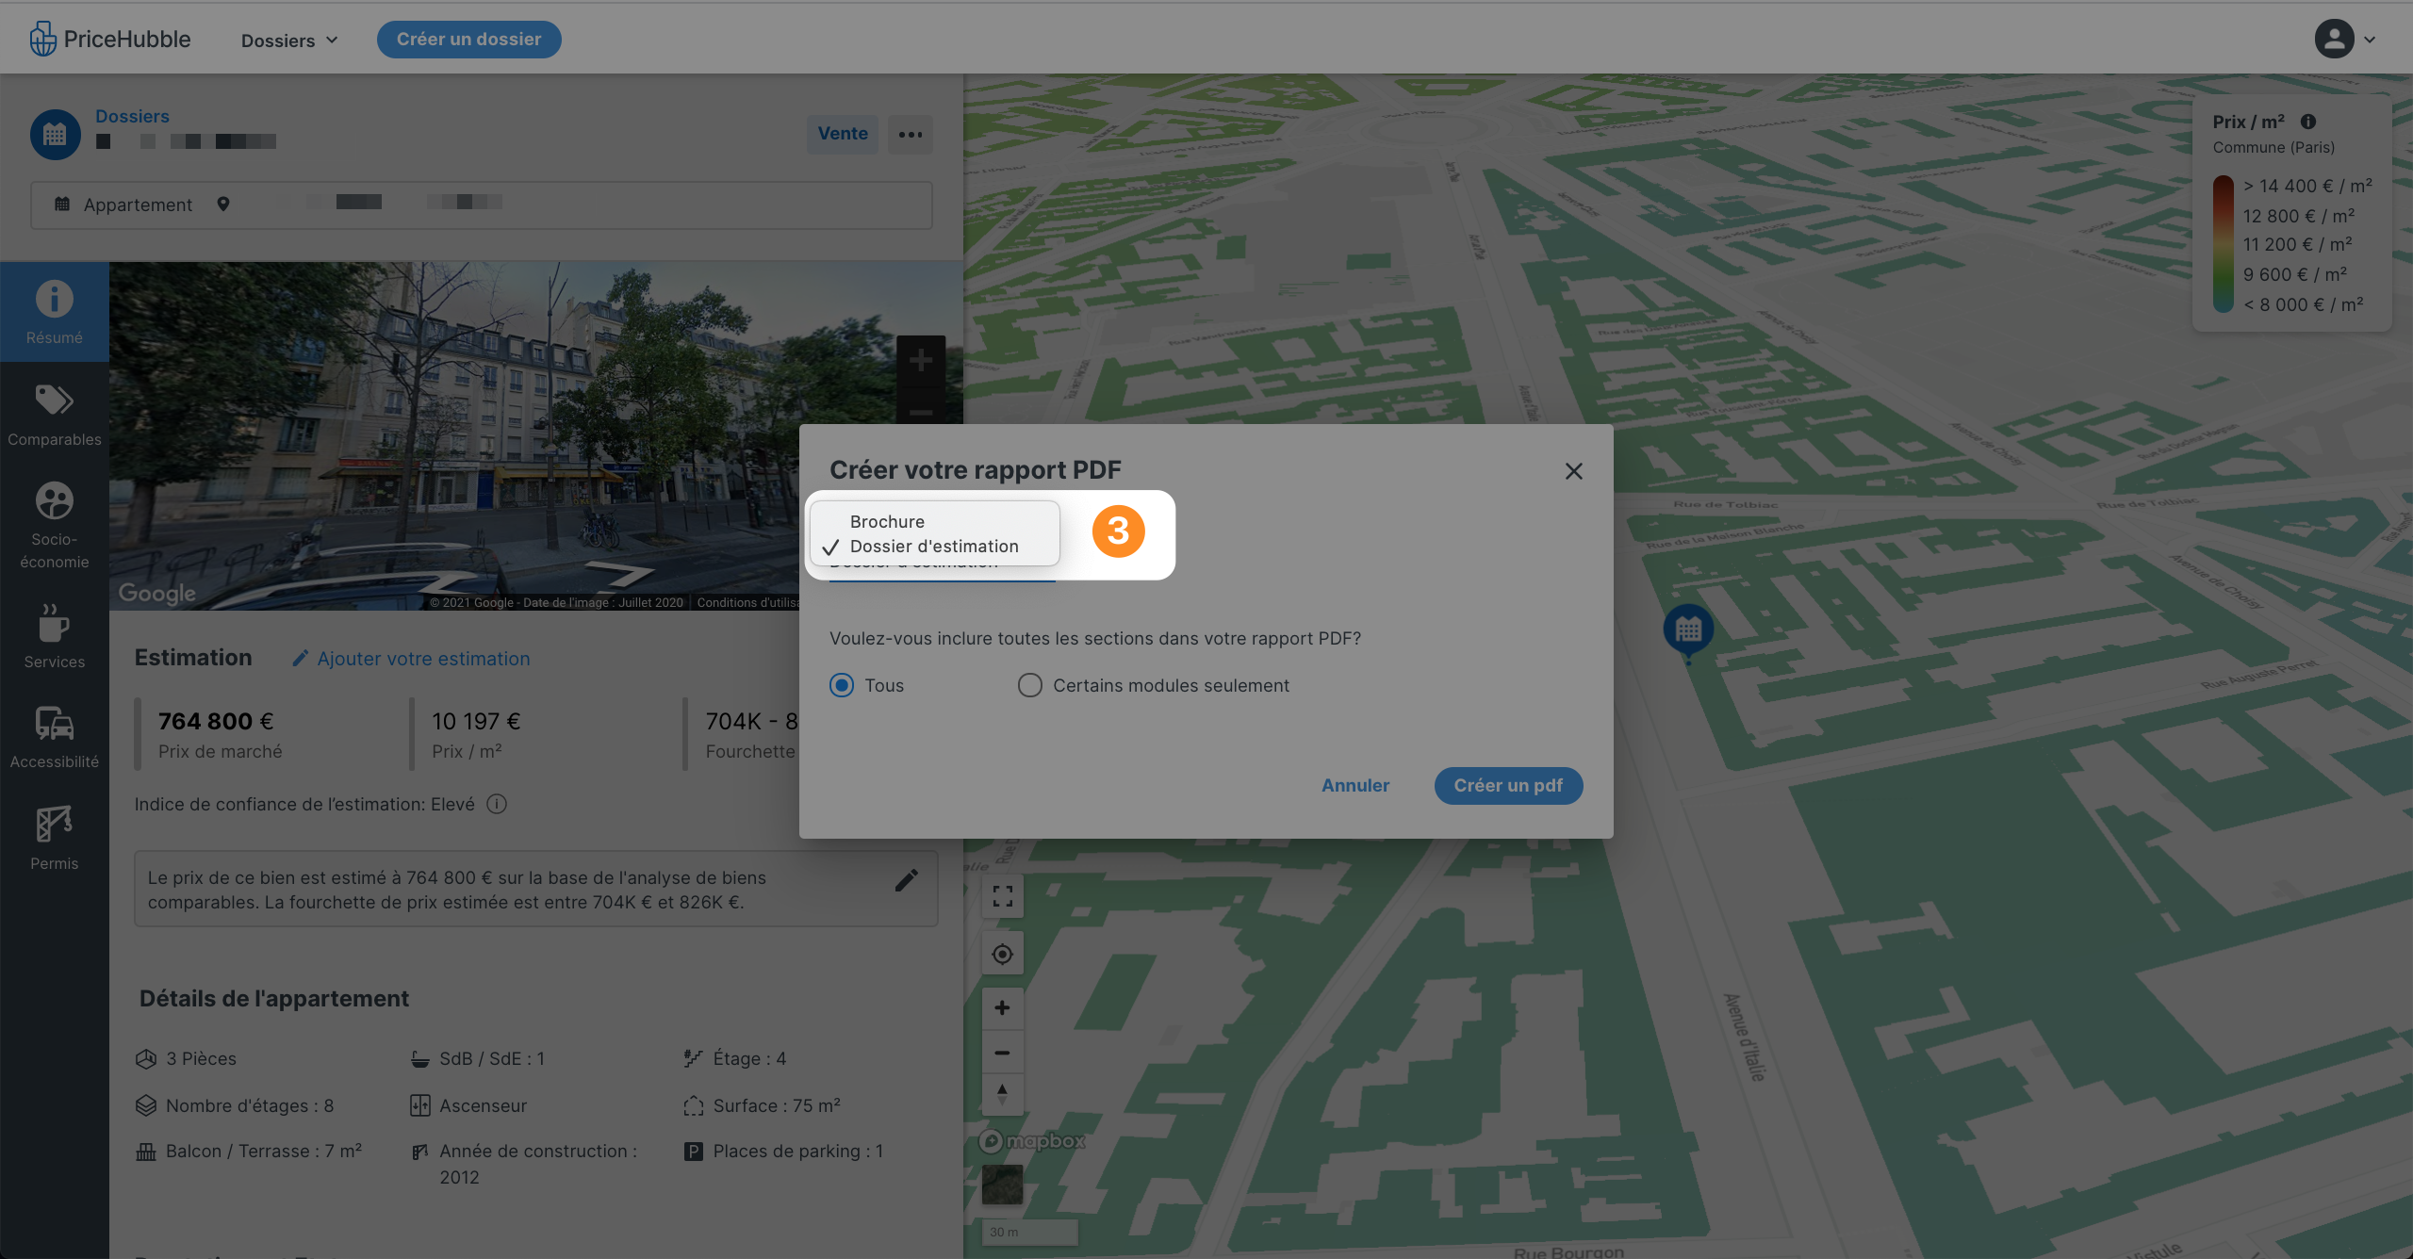Select Certains modules seulement radio button
Screen dimensions: 2413x1259
[1030, 685]
